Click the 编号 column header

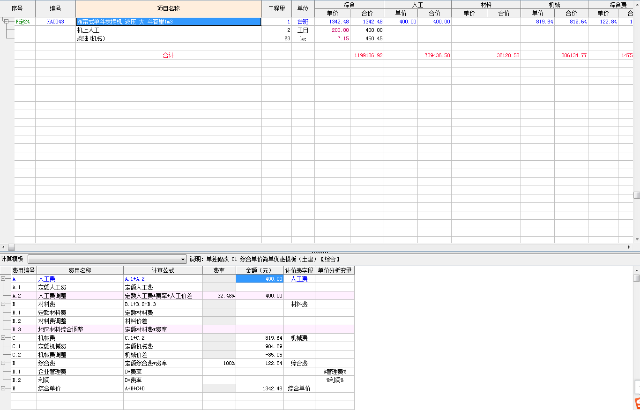tap(55, 8)
